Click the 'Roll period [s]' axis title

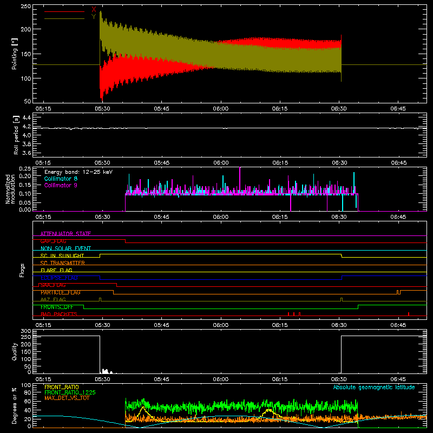coord(16,135)
